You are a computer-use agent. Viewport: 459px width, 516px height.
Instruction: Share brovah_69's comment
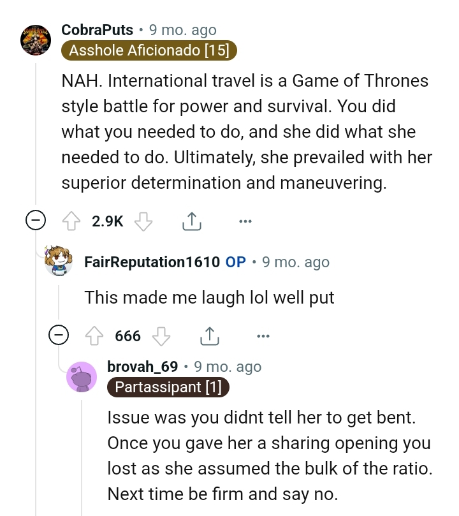pyautogui.click(x=233, y=513)
